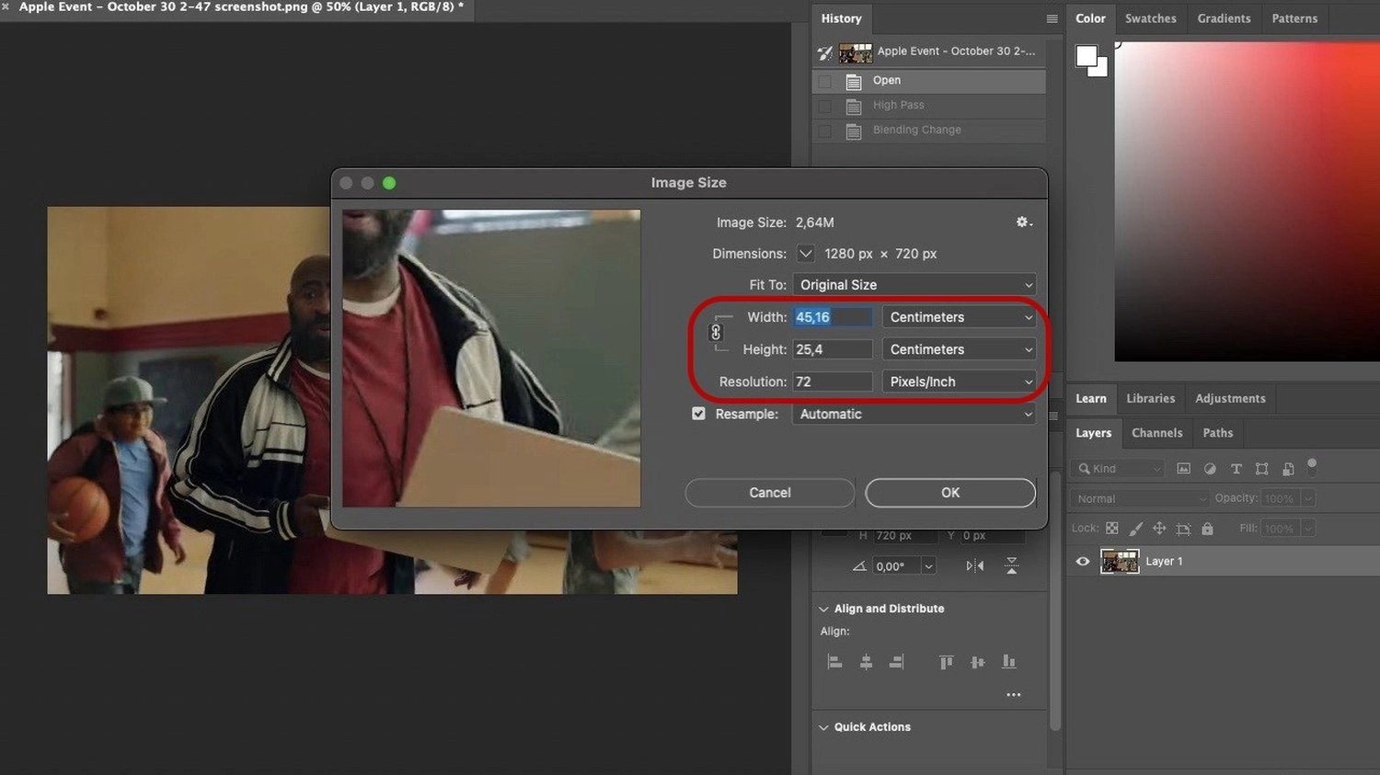Viewport: 1380px width, 775px height.
Task: Click the Image Size dialog gear settings icon
Action: (1023, 222)
